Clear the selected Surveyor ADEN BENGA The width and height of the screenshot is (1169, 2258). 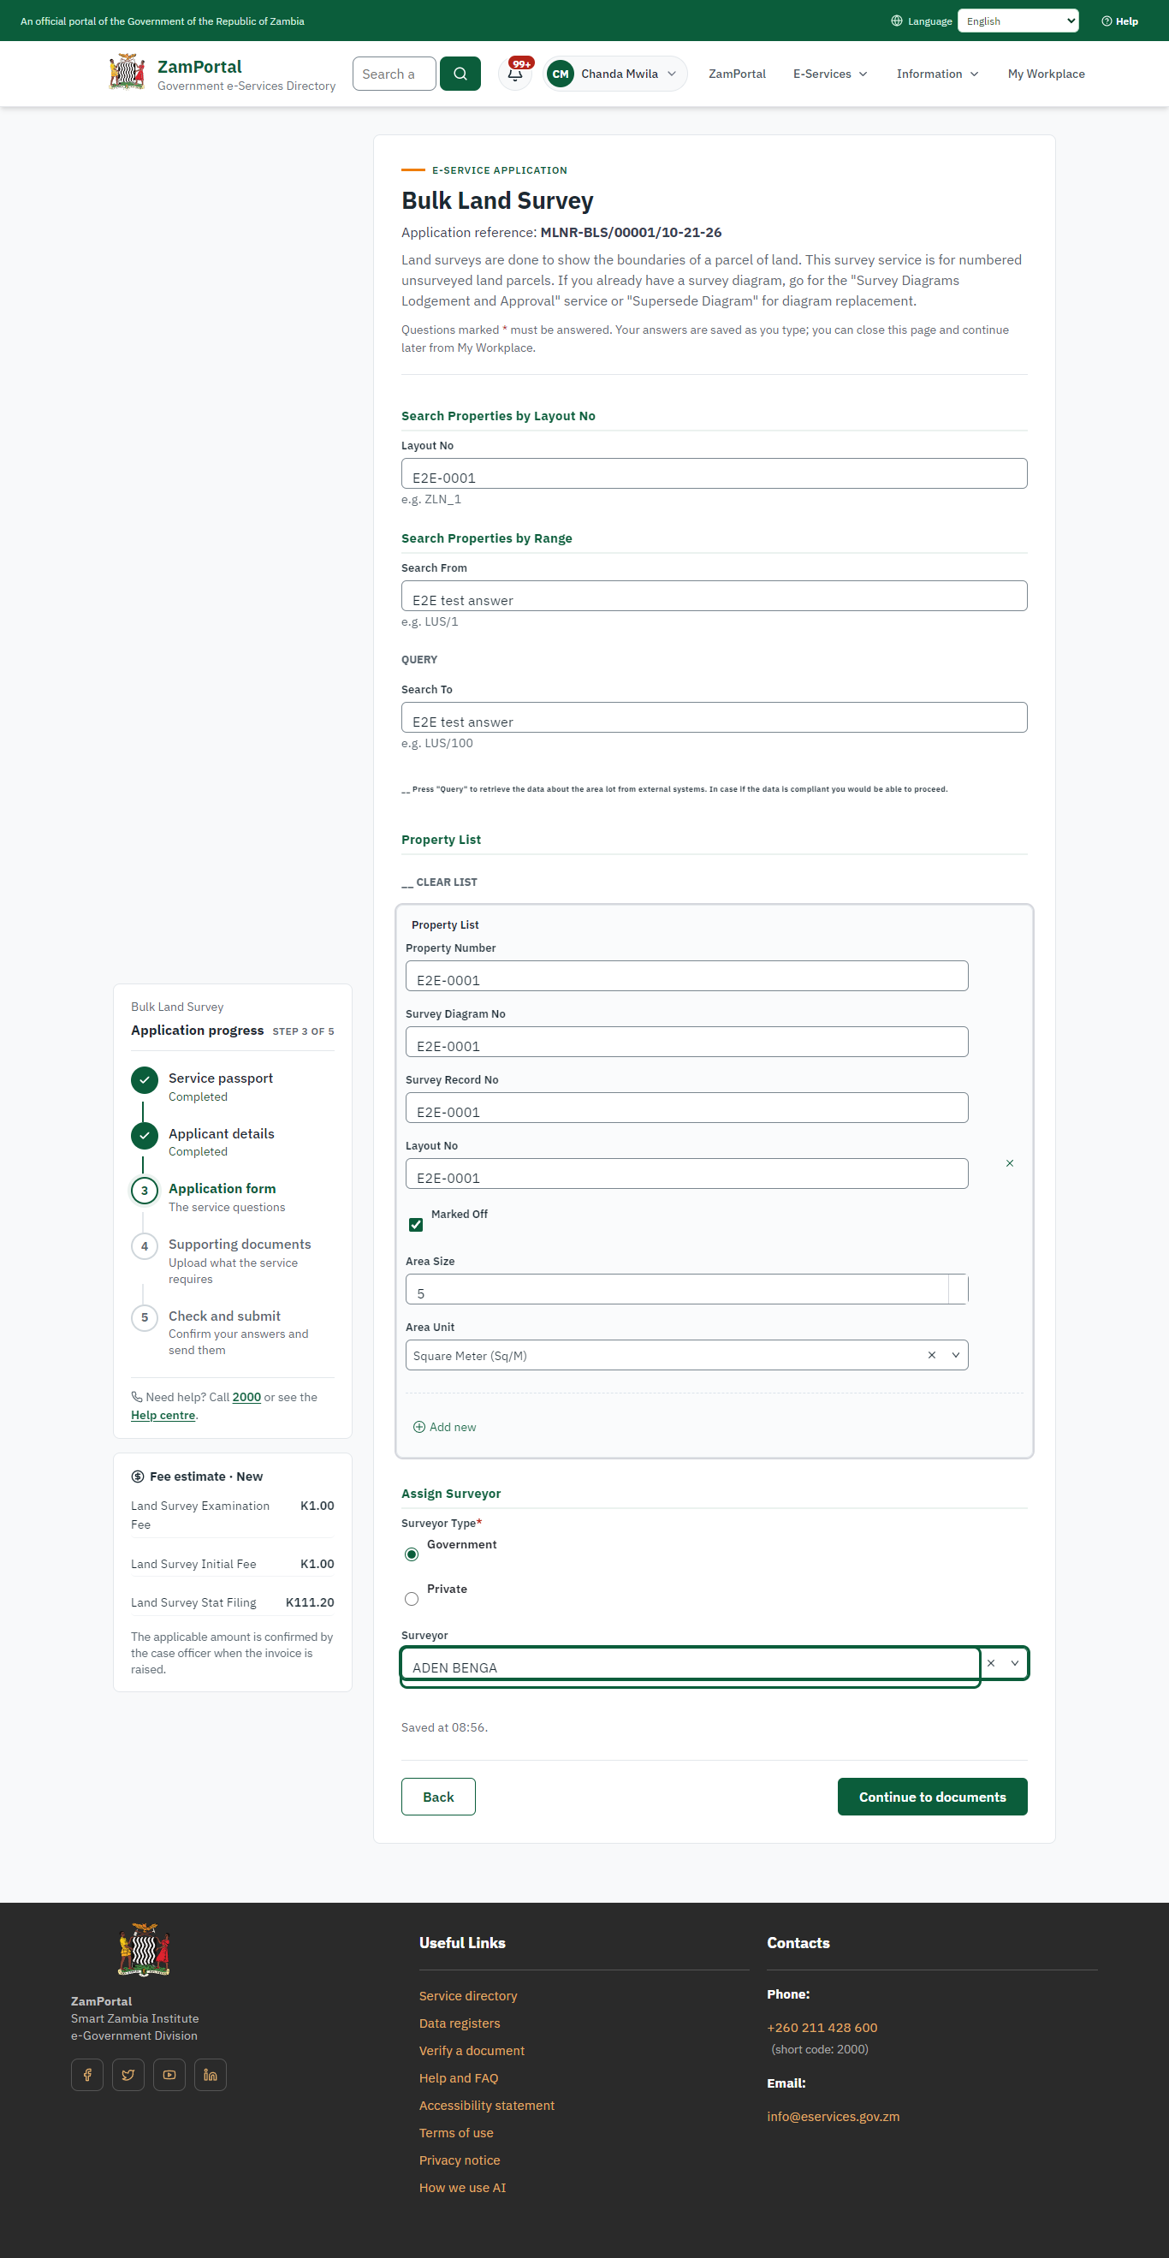(x=991, y=1663)
